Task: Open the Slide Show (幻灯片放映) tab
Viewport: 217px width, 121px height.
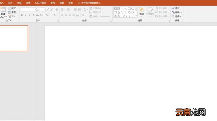Action: coord(40,3)
